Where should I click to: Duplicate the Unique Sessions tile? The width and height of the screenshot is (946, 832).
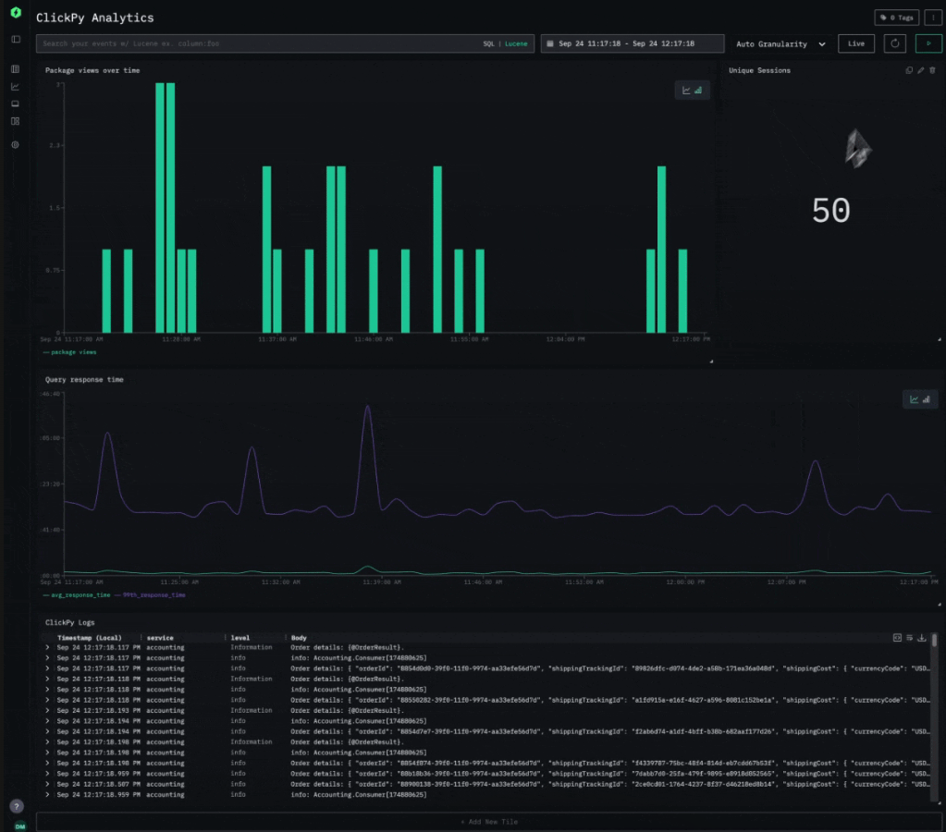909,70
